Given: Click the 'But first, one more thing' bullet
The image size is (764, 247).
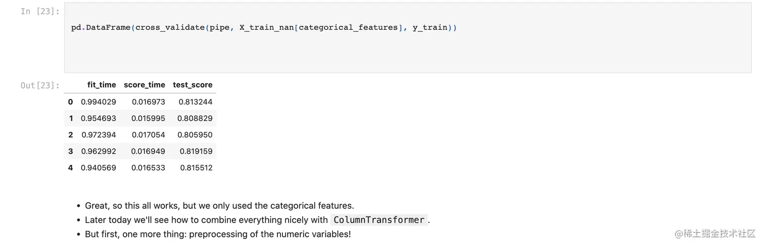Looking at the screenshot, I should tap(218, 234).
